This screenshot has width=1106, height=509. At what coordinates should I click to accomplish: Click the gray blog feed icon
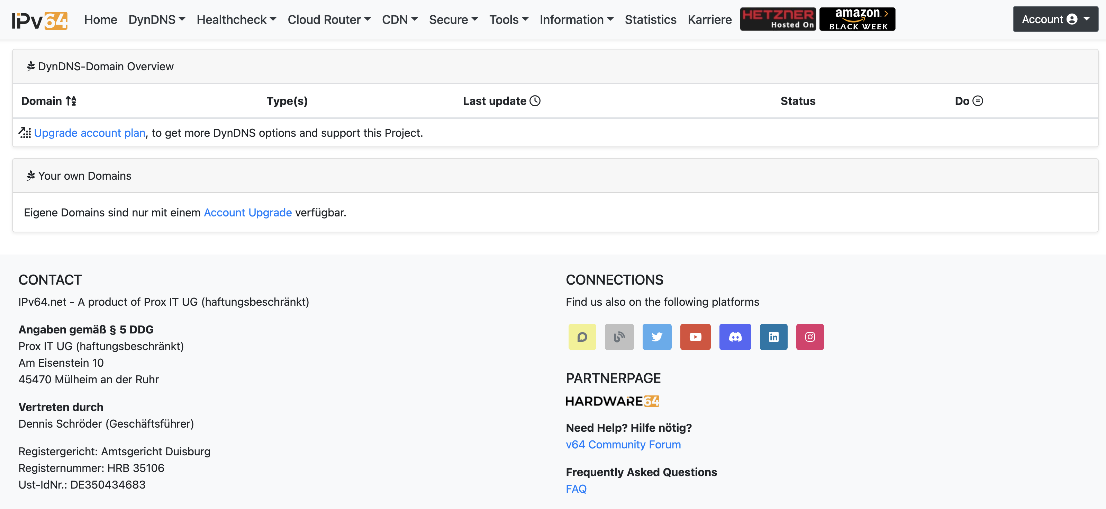tap(619, 337)
